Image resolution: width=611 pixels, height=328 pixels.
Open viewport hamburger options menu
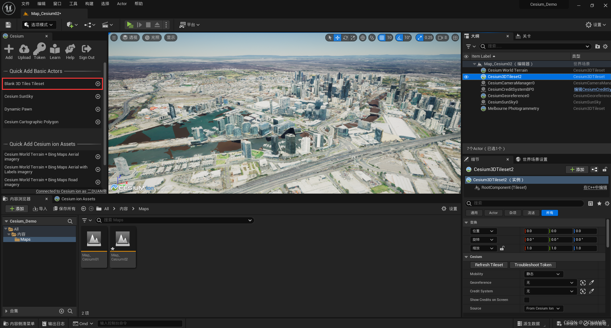pyautogui.click(x=114, y=38)
